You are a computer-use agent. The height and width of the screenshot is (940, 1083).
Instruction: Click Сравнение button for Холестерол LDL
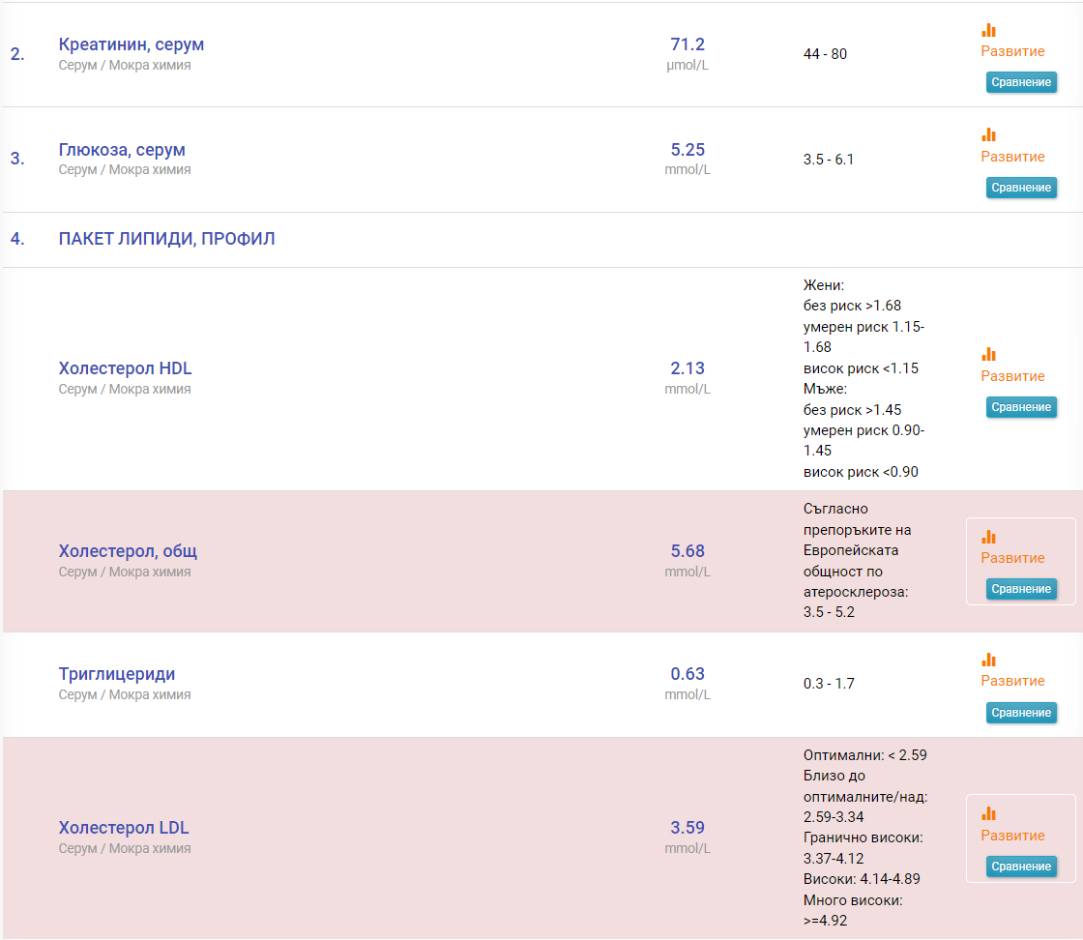1021,867
